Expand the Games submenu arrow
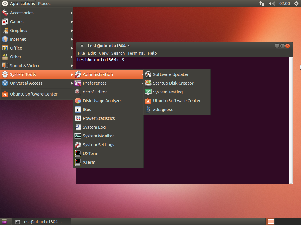 click(x=72, y=22)
